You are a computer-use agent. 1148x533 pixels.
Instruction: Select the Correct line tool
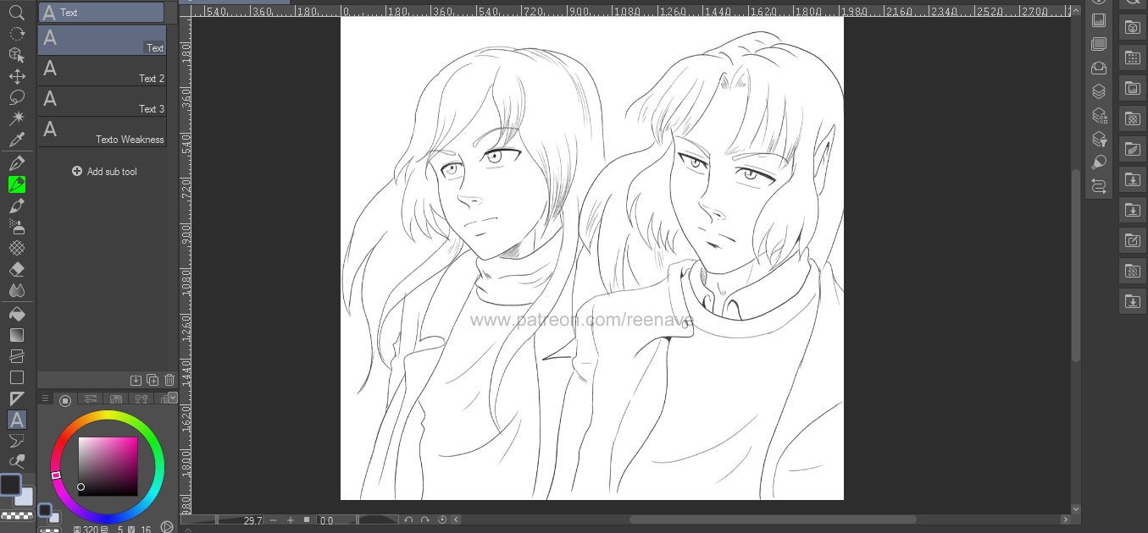tap(16, 461)
